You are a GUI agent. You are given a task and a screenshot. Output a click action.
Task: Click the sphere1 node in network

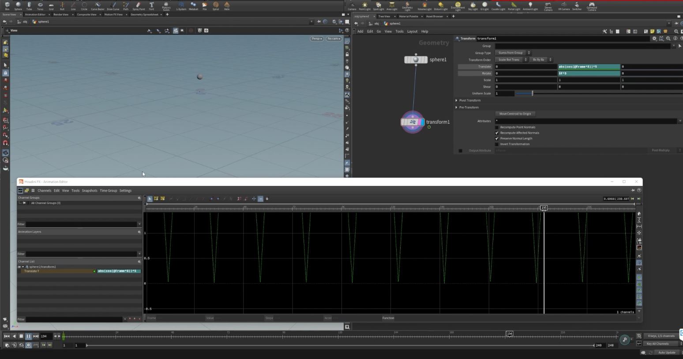[416, 59]
